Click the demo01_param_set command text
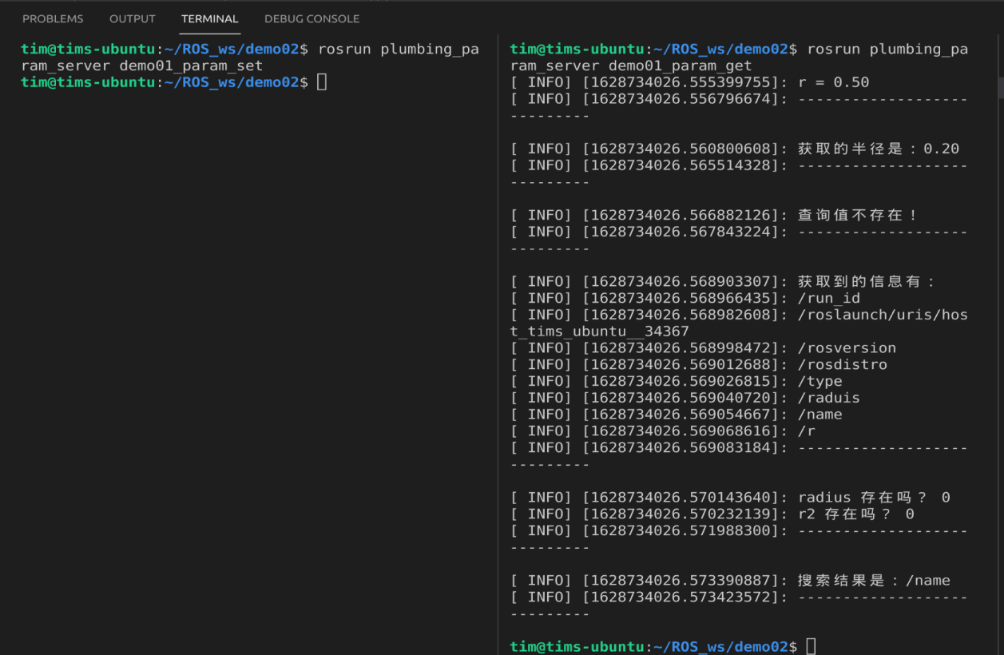The height and width of the screenshot is (655, 1004). click(191, 65)
